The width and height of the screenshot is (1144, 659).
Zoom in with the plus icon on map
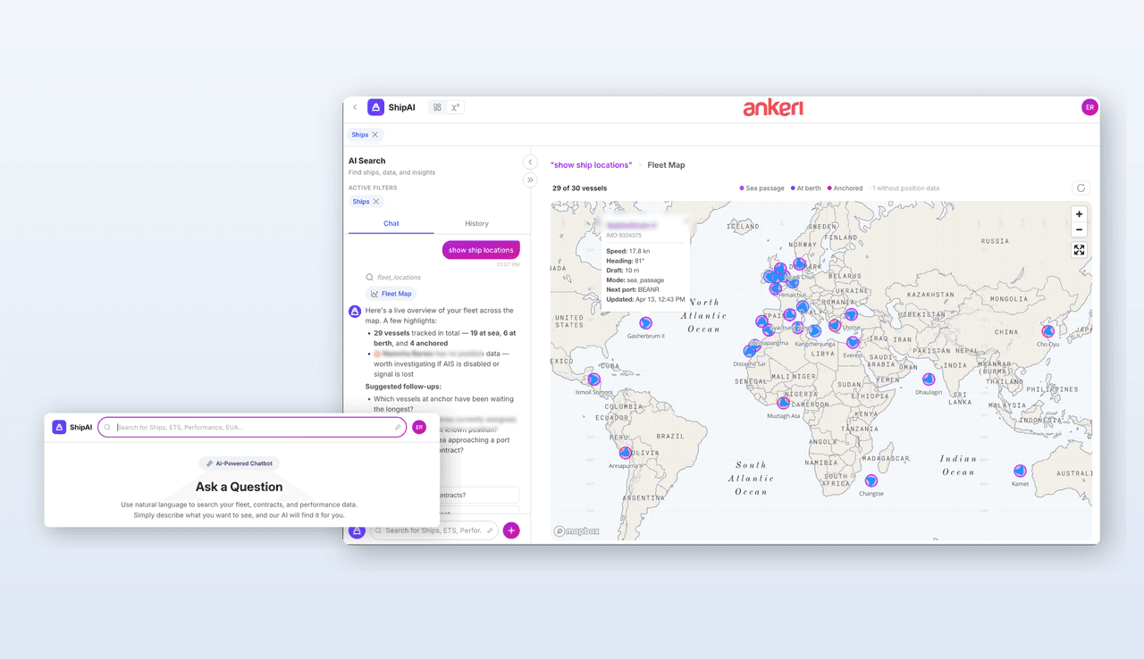[1079, 214]
